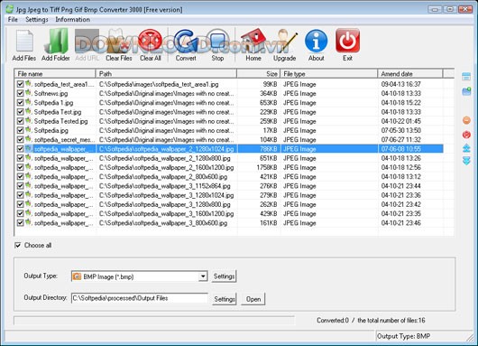Image resolution: width=478 pixels, height=346 pixels.
Task: Click the file icon beside Softpedia 1.jpg
Action: coord(28,102)
